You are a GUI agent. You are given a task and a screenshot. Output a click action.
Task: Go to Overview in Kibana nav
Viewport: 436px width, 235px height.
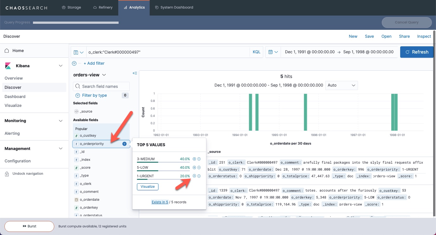point(14,78)
